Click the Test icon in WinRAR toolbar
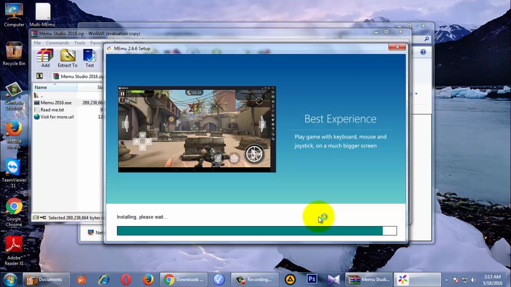Viewport: 511px width, 287px height. tap(89, 59)
